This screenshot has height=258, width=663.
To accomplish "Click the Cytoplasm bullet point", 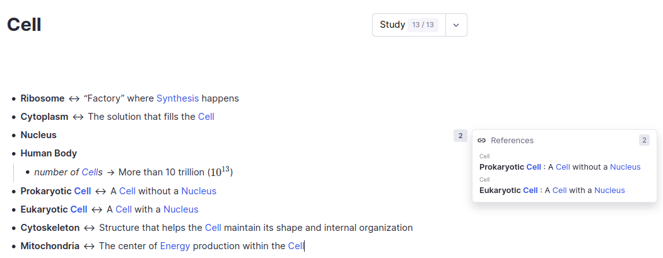I will [x=14, y=117].
